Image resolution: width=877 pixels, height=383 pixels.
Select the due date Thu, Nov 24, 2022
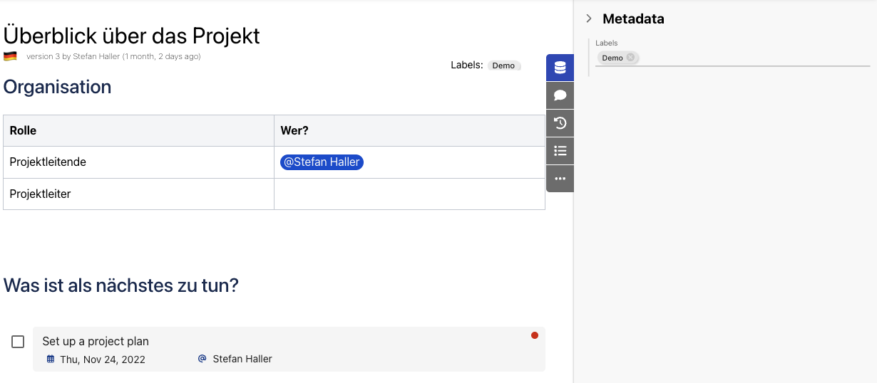tap(103, 360)
